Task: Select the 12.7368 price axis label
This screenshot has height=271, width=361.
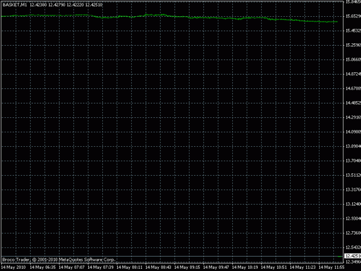Action: point(353,233)
